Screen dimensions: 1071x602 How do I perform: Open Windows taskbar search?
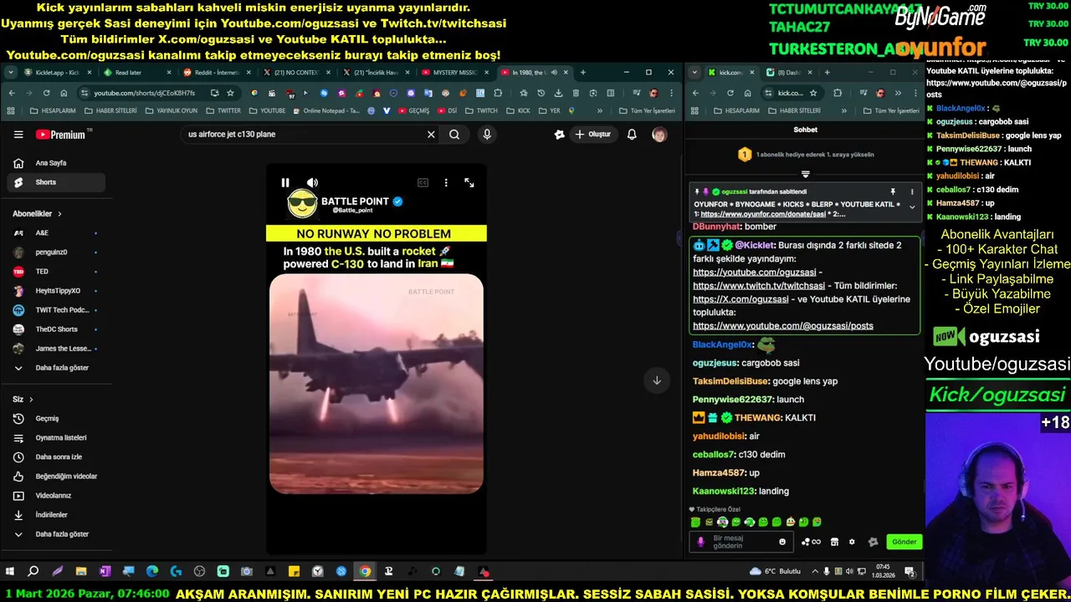(33, 572)
